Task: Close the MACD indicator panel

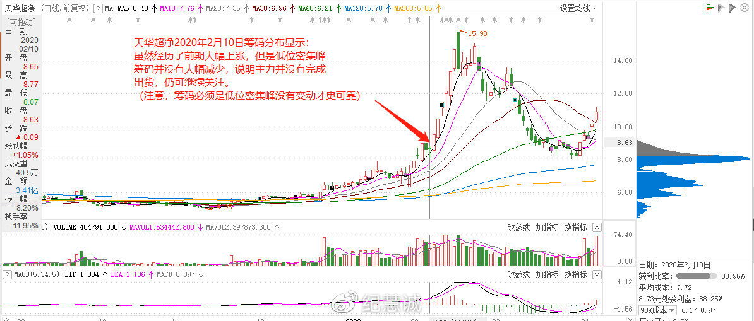Action: 597,274
